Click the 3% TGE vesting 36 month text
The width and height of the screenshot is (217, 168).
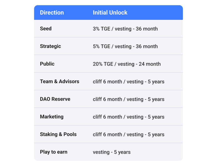[x=125, y=29]
